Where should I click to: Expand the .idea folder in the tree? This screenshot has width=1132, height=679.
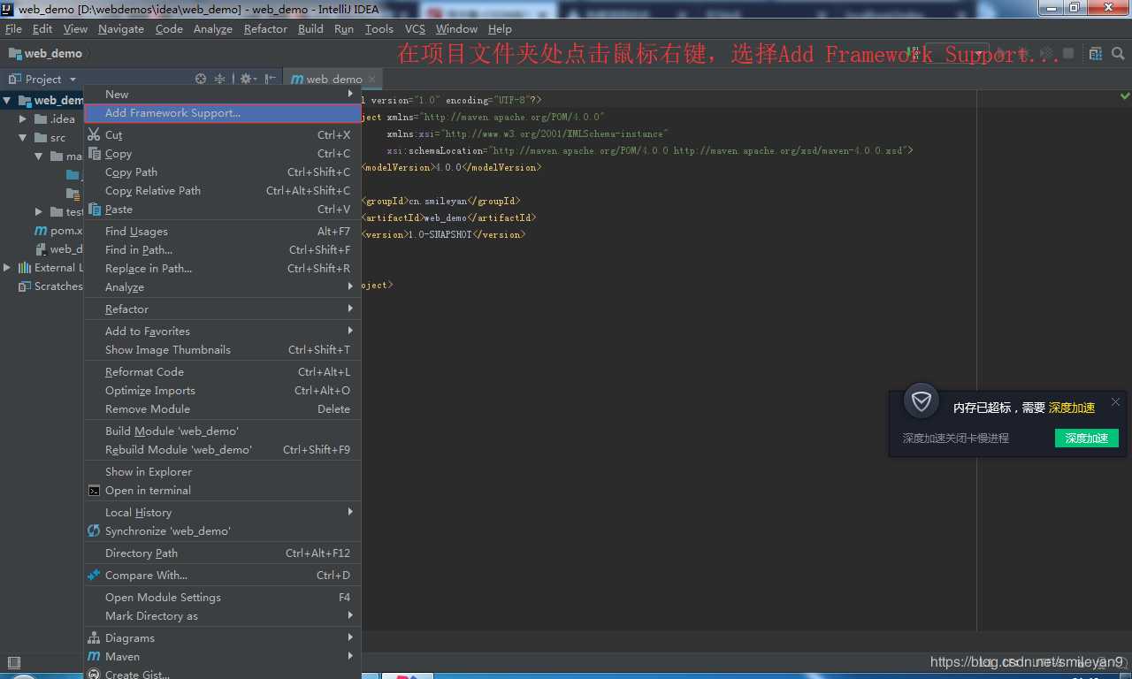24,118
